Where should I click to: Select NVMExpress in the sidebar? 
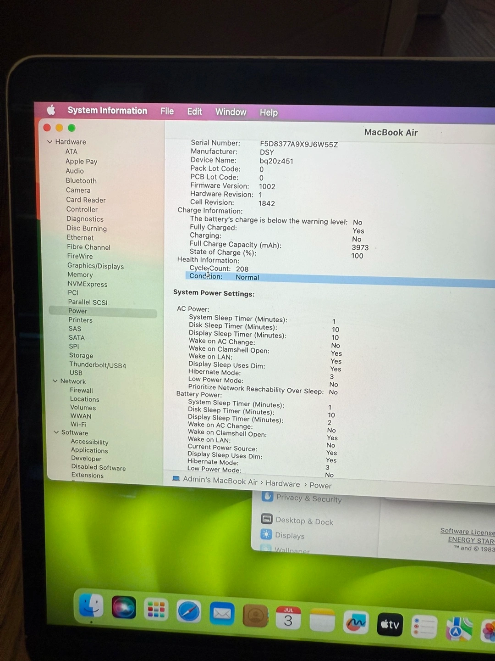click(x=88, y=284)
